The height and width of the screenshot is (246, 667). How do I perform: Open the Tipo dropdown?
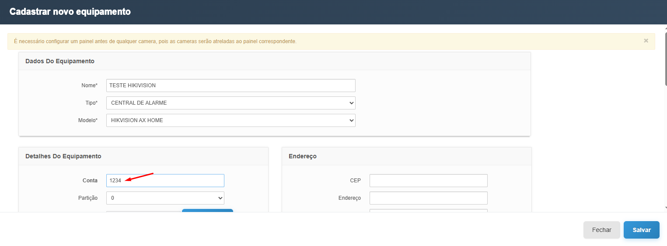pyautogui.click(x=230, y=103)
